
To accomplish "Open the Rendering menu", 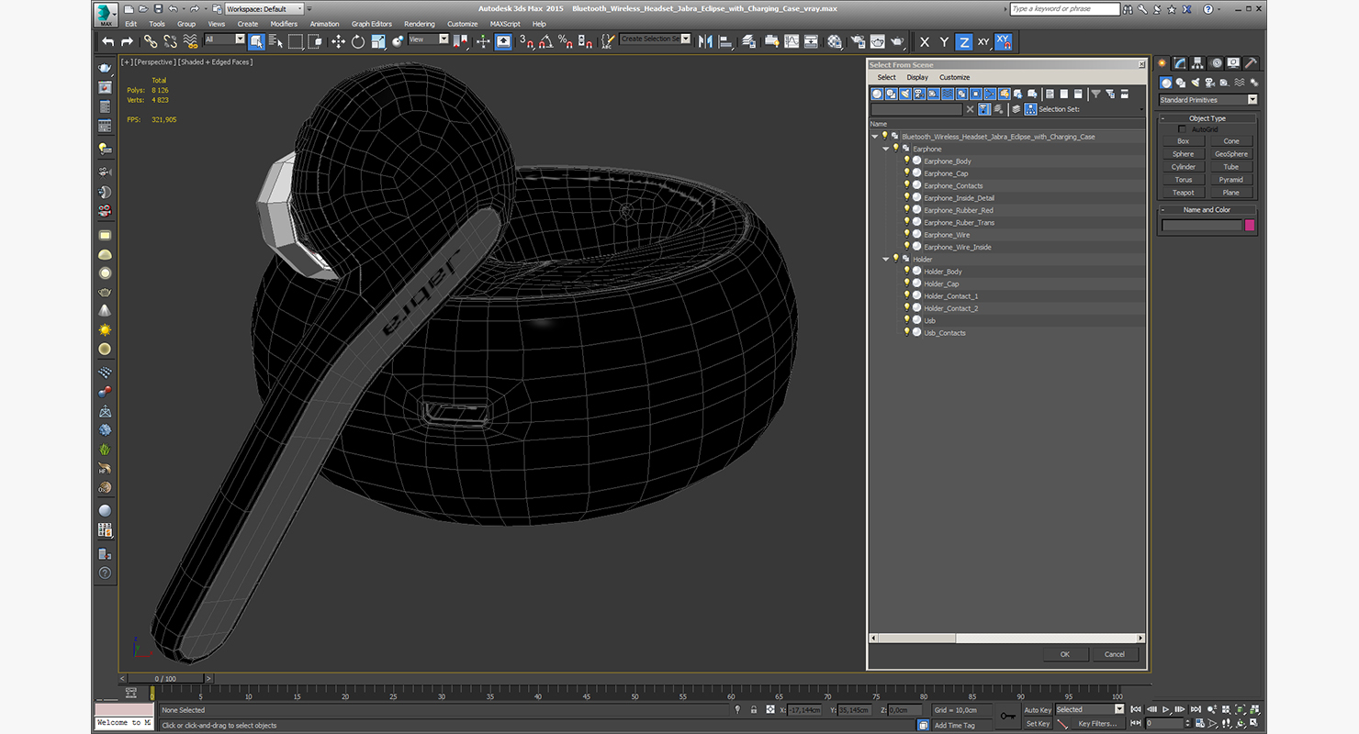I will tap(420, 24).
